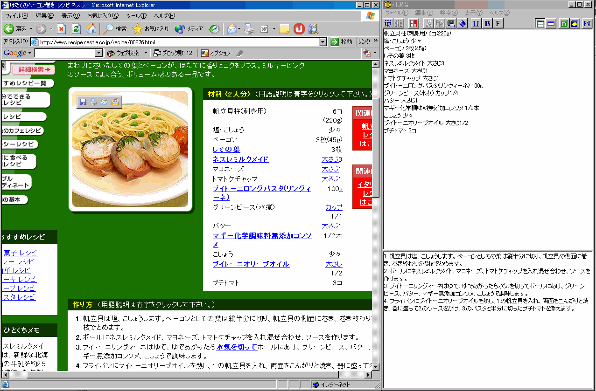This screenshot has height=391, width=596.
Task: Click the blue eraser icon in 対訳君
Action: [462, 23]
